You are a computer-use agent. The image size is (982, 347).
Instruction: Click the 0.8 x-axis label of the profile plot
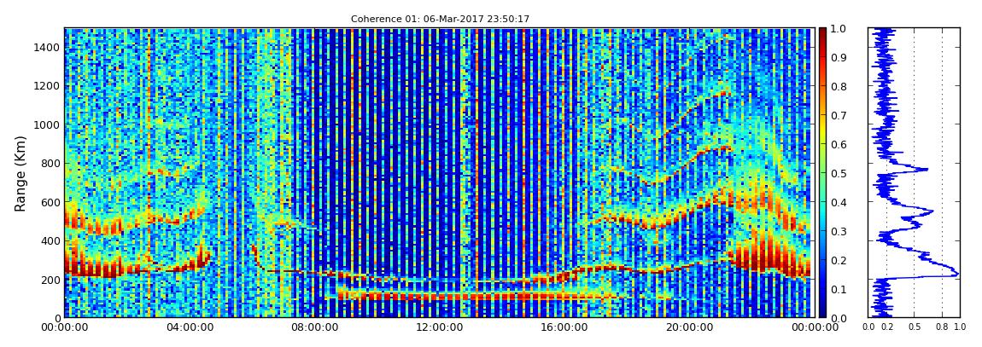click(x=942, y=327)
